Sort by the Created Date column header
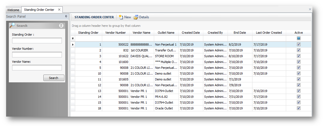This screenshot has height=126, width=324. click(191, 33)
